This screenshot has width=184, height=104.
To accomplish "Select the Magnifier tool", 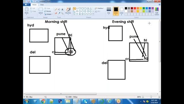I will (x=62, y=13).
